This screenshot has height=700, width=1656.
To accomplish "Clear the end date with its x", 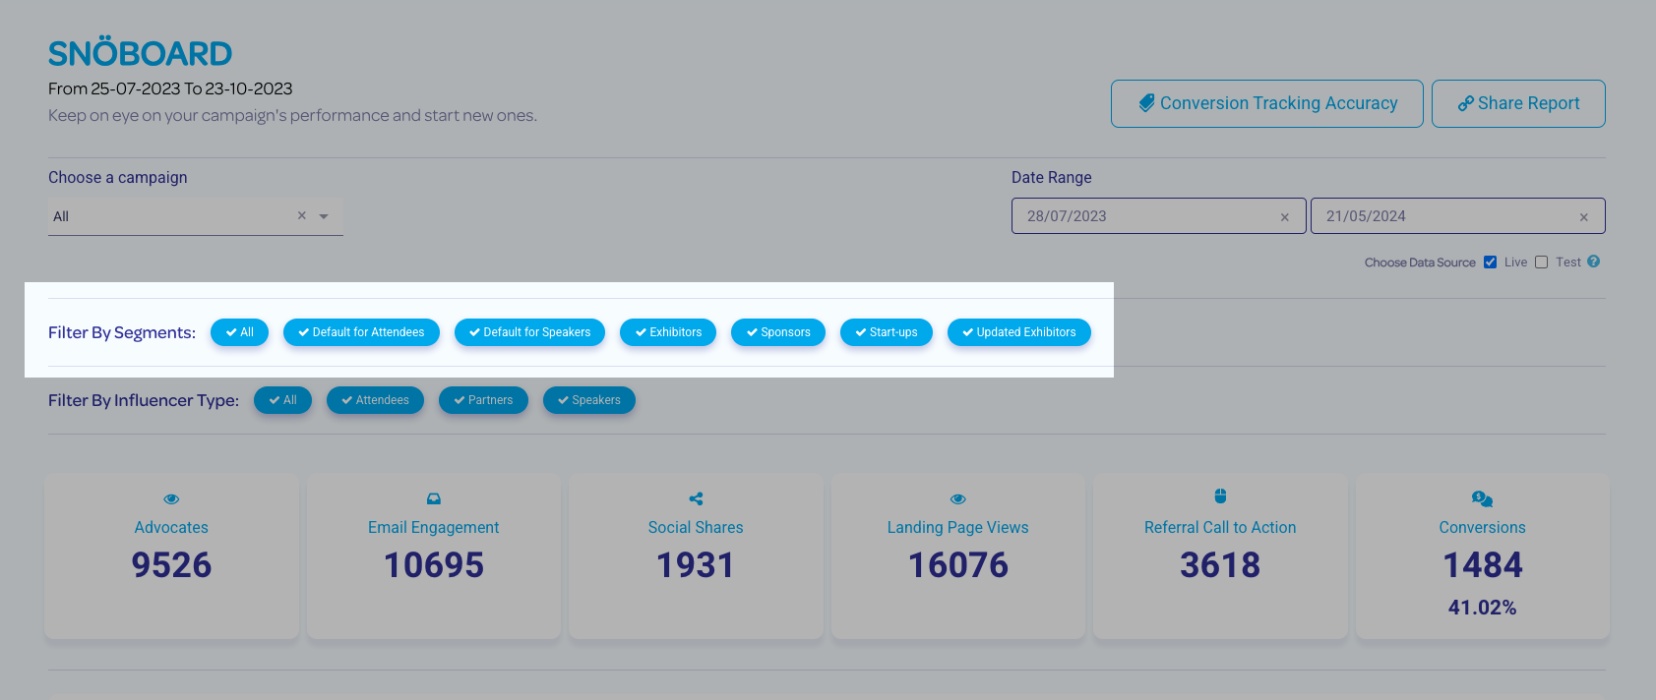I will point(1583,217).
